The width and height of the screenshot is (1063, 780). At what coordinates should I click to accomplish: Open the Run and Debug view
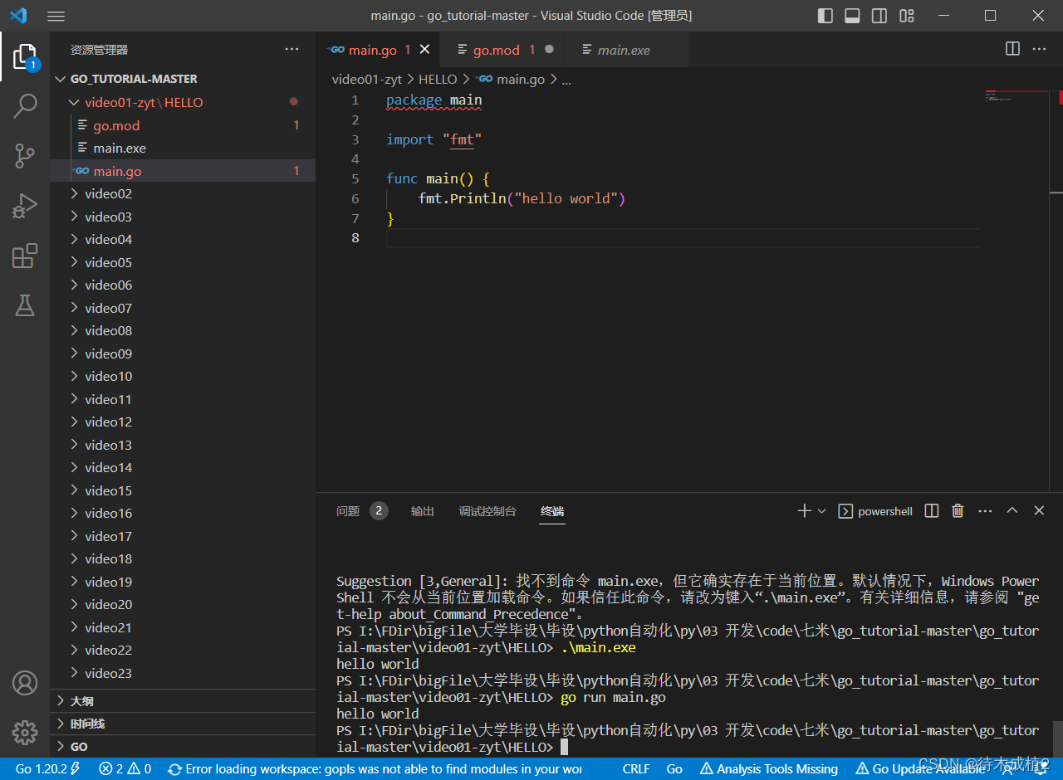(25, 206)
